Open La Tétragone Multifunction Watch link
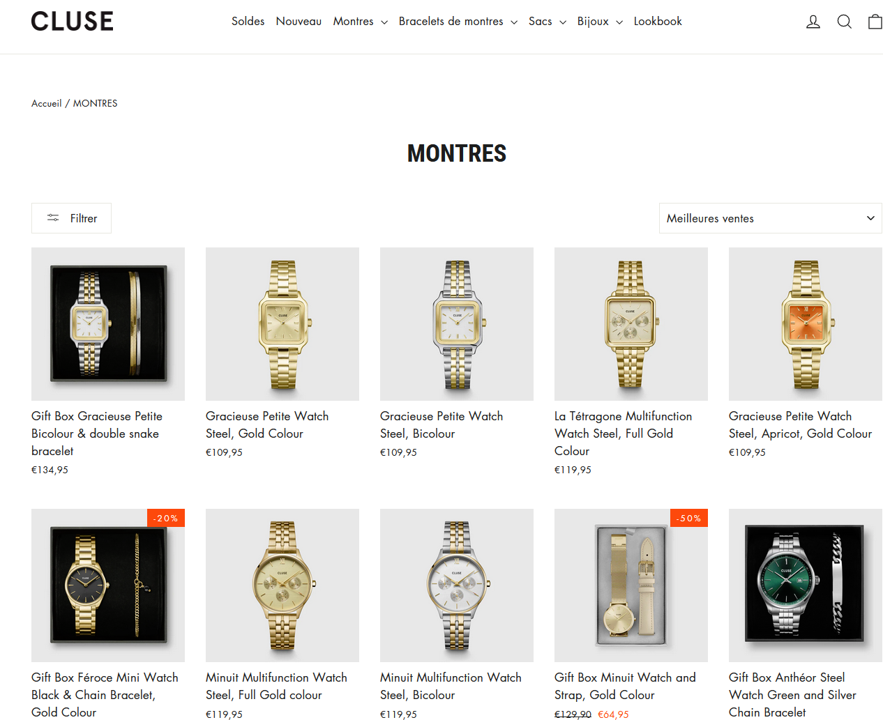The image size is (883, 720). tap(624, 434)
